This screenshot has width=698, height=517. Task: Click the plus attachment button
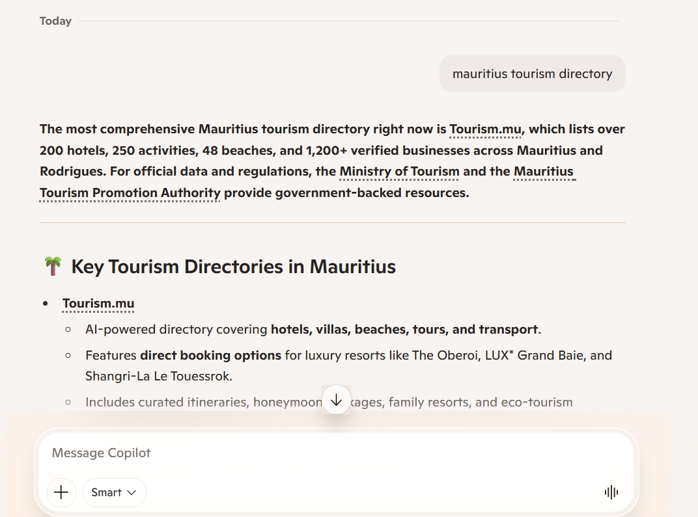[61, 492]
